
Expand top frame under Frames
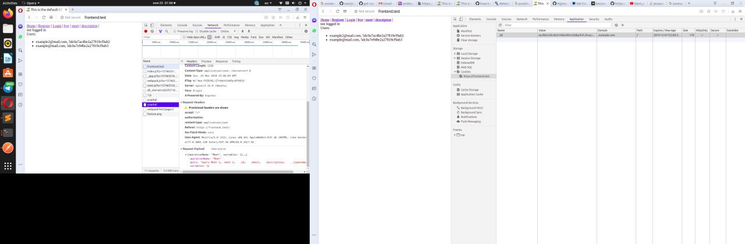click(x=455, y=135)
